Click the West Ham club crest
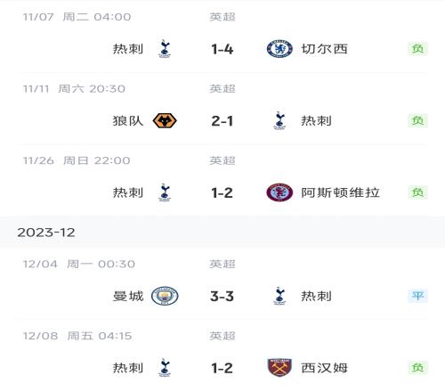The height and width of the screenshot is (392, 445). tap(279, 368)
